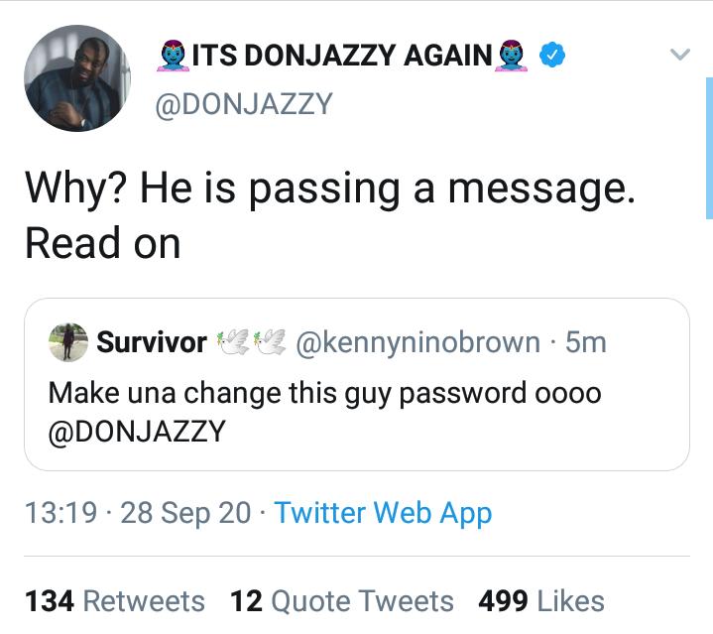This screenshot has width=713, height=634.
Task: Click the ITS DONJAZZY AGAIN display name
Action: [342, 57]
